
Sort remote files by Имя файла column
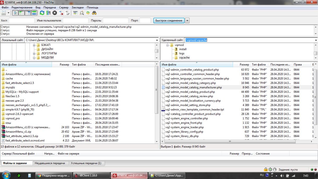(197, 65)
